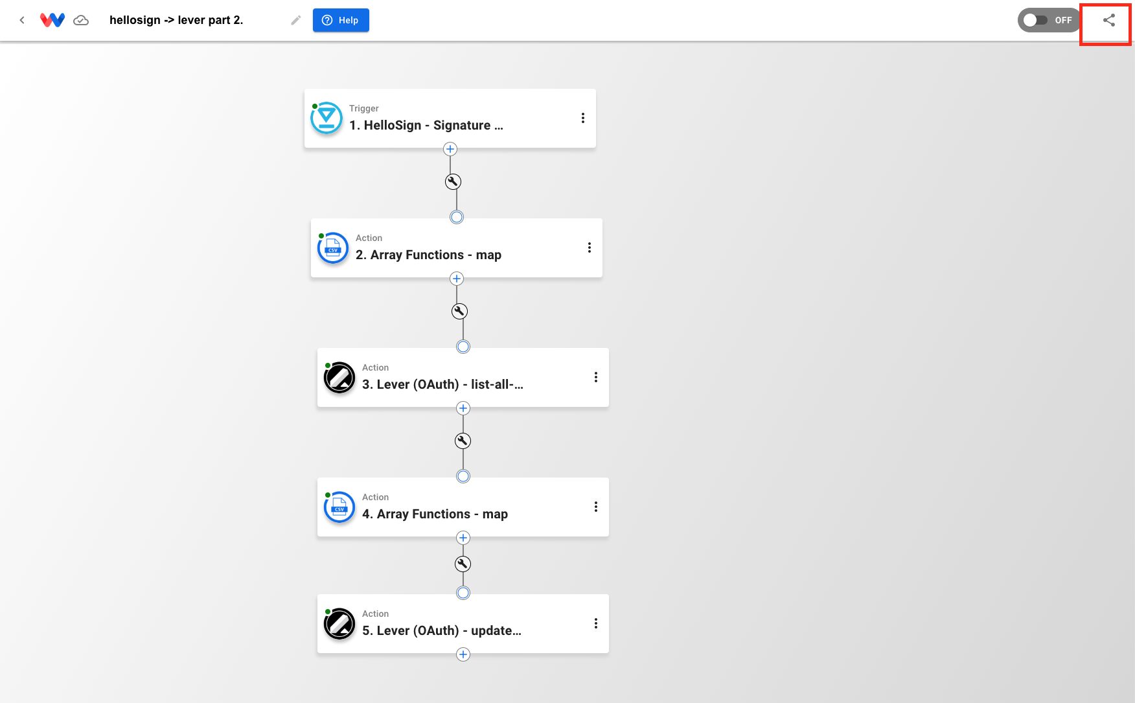Click the wrench tool between steps 1 and 2

(452, 181)
